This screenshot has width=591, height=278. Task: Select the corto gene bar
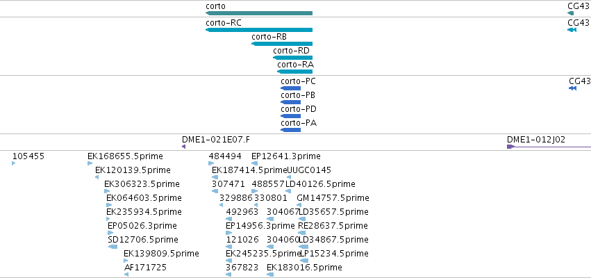click(x=259, y=14)
